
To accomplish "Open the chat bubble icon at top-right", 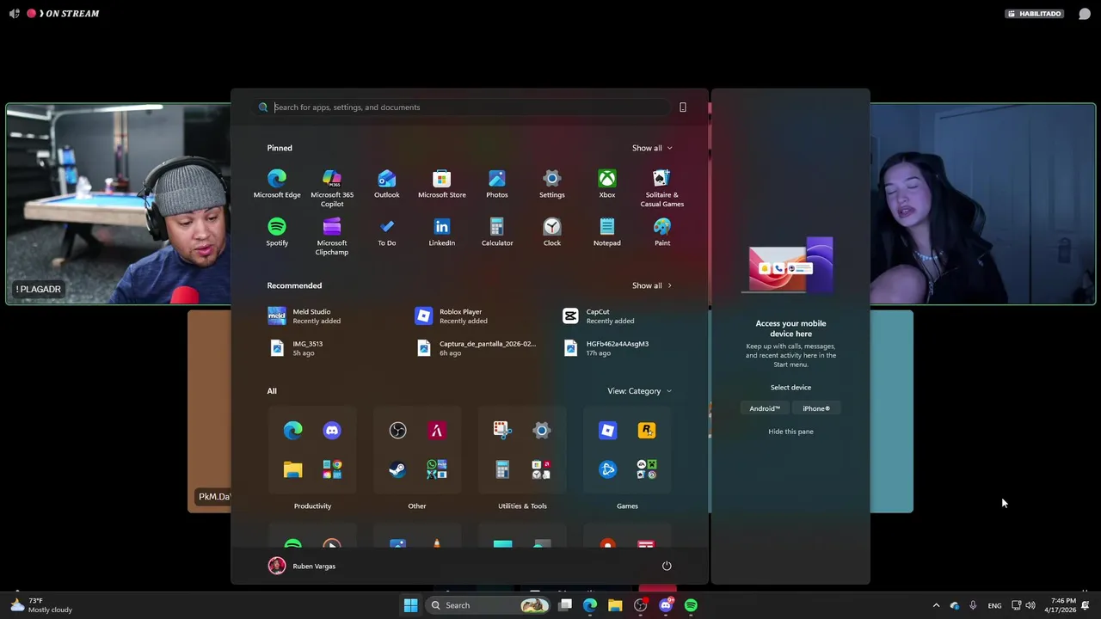I will pos(1085,14).
